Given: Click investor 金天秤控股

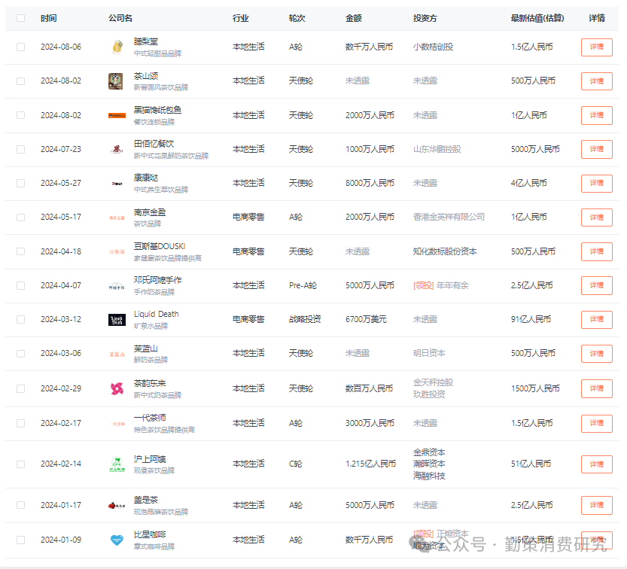Looking at the screenshot, I should [433, 382].
